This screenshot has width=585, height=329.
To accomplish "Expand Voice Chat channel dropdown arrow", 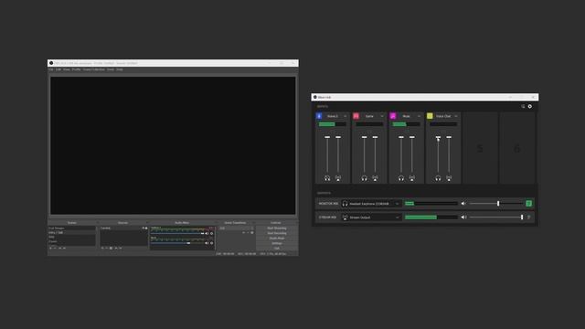I will (x=455, y=116).
